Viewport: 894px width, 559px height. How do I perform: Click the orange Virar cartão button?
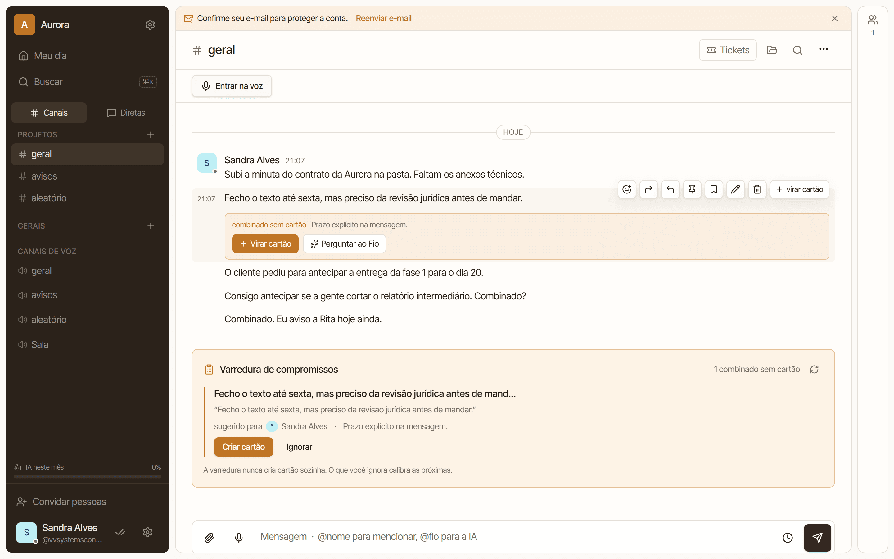[x=265, y=244]
